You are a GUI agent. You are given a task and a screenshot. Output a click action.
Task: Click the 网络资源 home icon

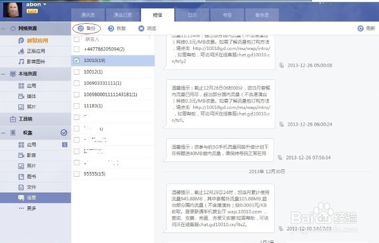pyautogui.click(x=13, y=28)
